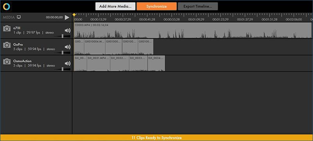Click ruler at 00:02:06;00
This screenshot has height=141, width=313.
click(x=294, y=19)
